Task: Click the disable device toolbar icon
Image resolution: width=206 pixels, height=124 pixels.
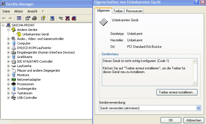Action: coord(74,18)
